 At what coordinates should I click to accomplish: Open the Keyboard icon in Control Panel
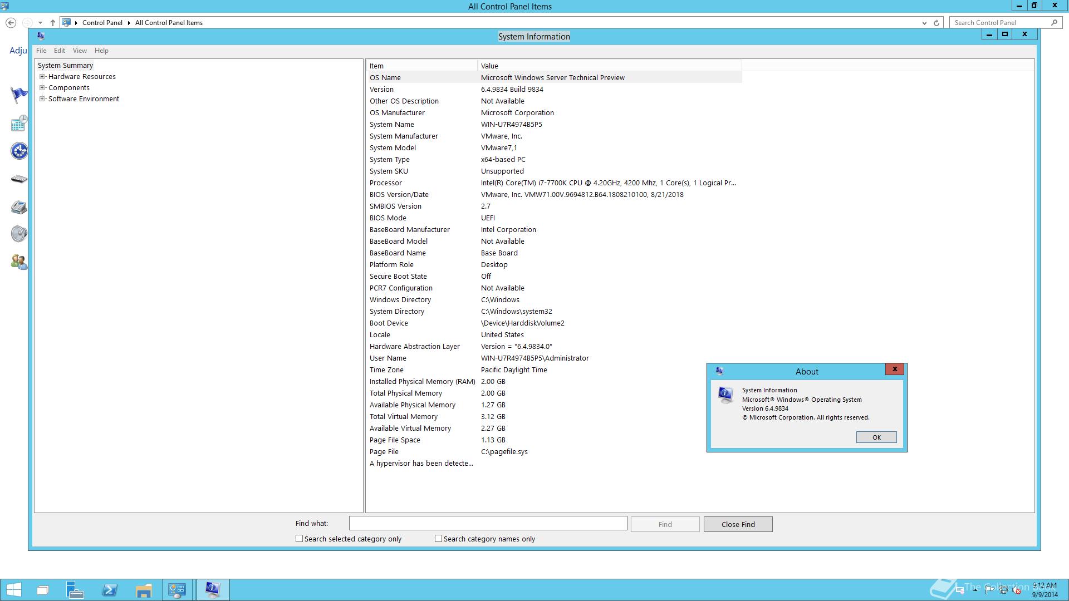(x=19, y=179)
